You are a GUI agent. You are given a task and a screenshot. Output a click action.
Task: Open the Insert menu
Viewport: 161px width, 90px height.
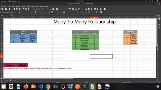pos(13,6)
